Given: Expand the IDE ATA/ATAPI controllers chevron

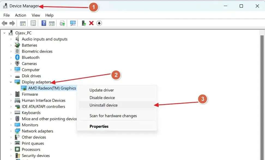Looking at the screenshot, I should [x=11, y=107].
